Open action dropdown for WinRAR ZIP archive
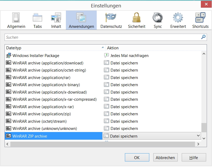The image size is (212, 167). [x=152, y=136]
